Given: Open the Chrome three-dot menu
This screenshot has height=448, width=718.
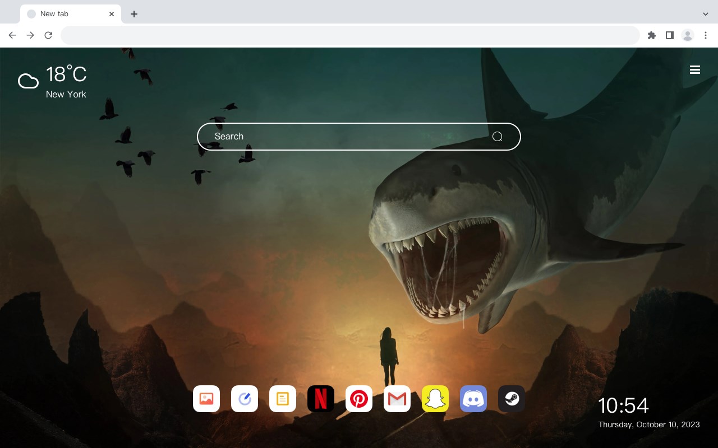Looking at the screenshot, I should [x=706, y=35].
